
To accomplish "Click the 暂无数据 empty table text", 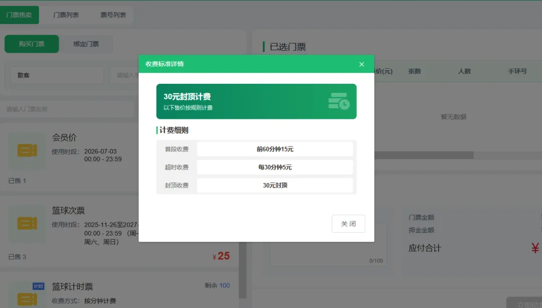I will coord(454,117).
